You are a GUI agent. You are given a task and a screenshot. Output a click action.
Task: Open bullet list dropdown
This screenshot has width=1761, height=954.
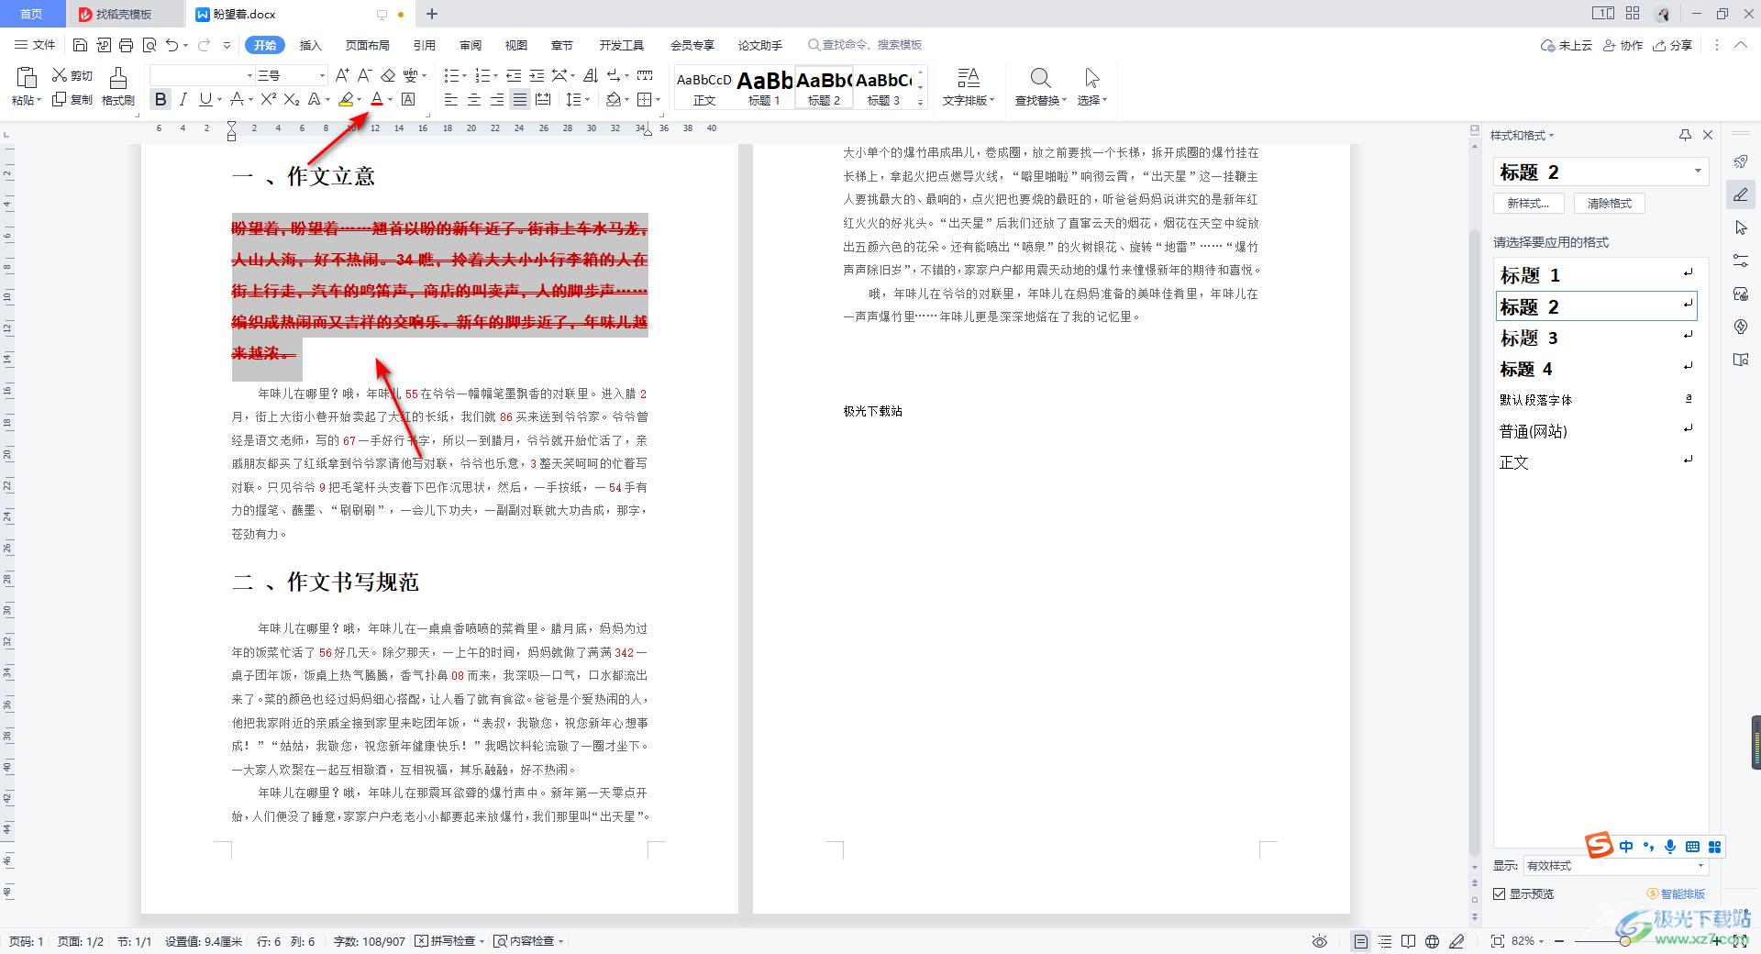coord(466,75)
